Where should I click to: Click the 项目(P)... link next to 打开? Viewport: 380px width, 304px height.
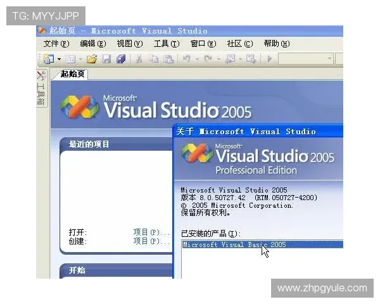tap(151, 232)
